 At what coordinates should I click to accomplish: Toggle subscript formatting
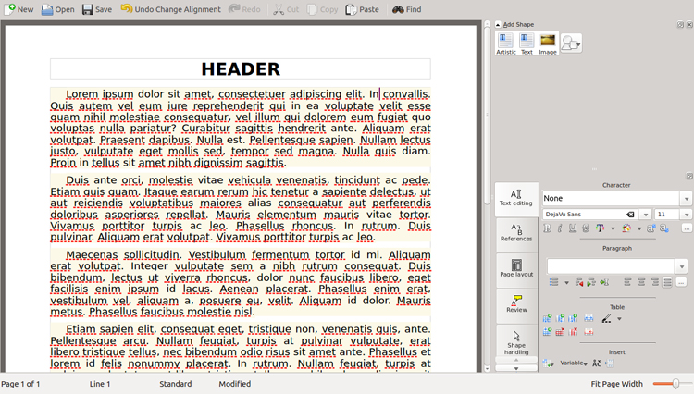[663, 228]
